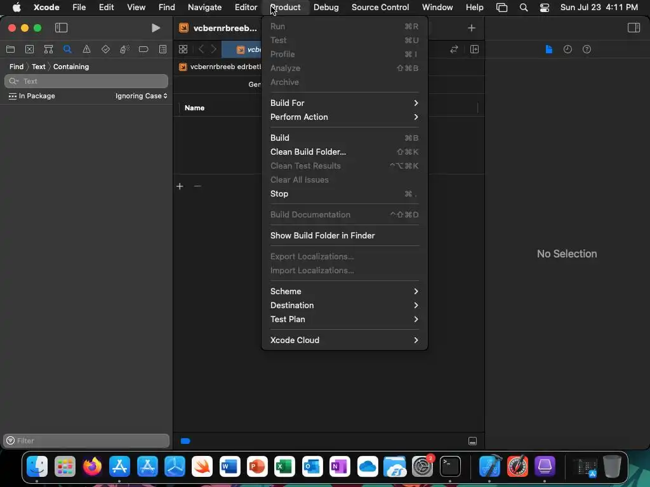650x487 pixels.
Task: Select the Find navigator magnifier icon
Action: tap(67, 49)
